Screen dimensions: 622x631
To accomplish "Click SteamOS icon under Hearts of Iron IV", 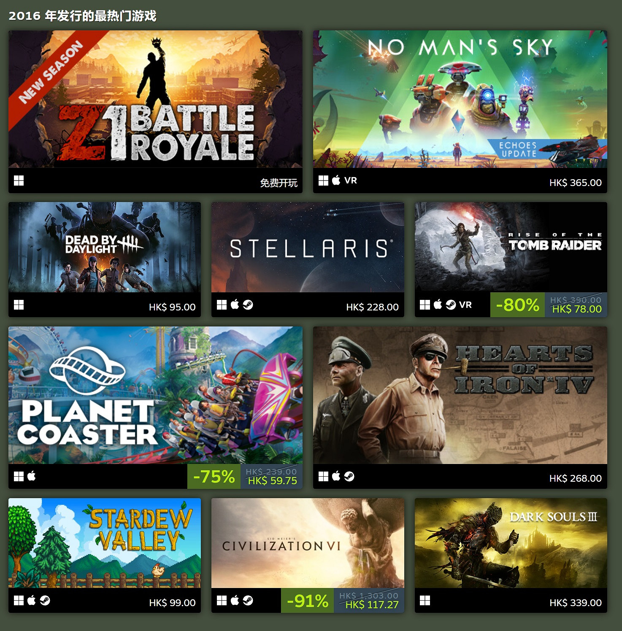I will pos(349,476).
